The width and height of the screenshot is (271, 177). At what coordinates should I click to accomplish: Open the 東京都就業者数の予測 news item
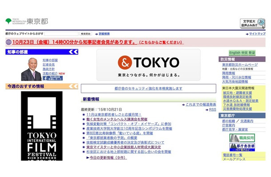click(x=112, y=138)
